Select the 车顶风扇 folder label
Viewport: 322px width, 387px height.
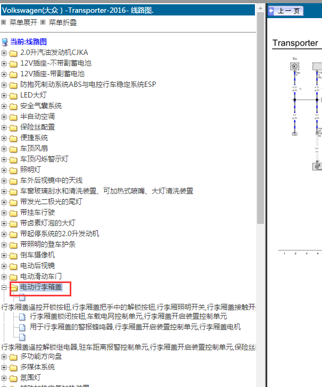point(34,148)
